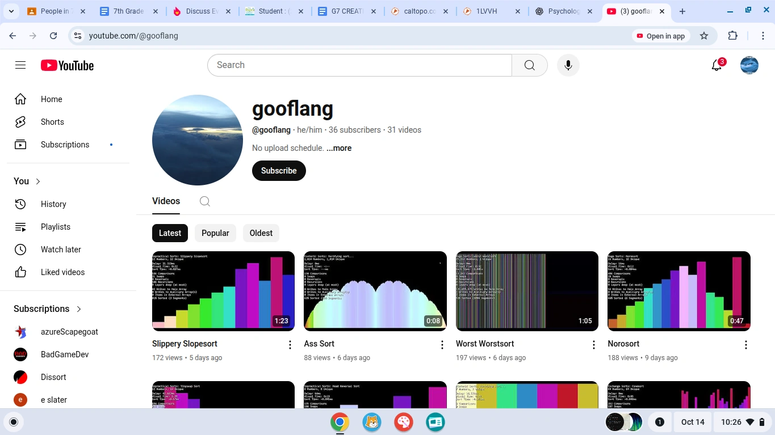Open the Watch later list
Image resolution: width=775 pixels, height=435 pixels.
[x=61, y=250]
